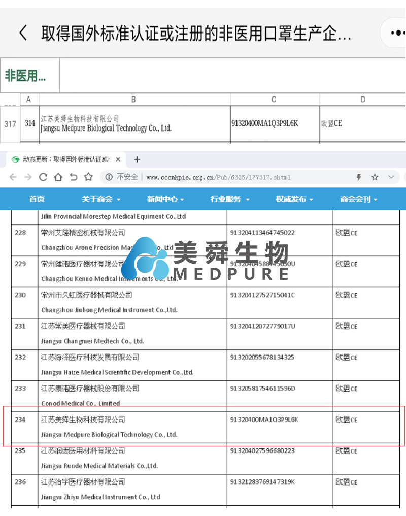Click the browser home icon
Screen dimensions: 406x516
click(58, 177)
